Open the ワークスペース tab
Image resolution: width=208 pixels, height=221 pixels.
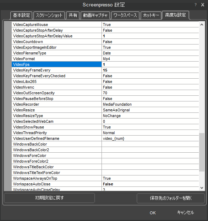pos(125,15)
